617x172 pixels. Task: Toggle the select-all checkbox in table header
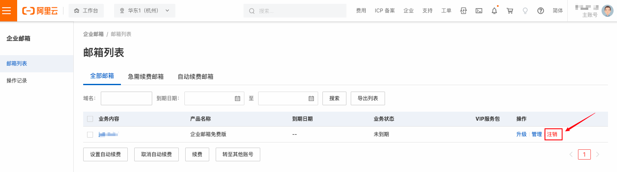point(90,119)
